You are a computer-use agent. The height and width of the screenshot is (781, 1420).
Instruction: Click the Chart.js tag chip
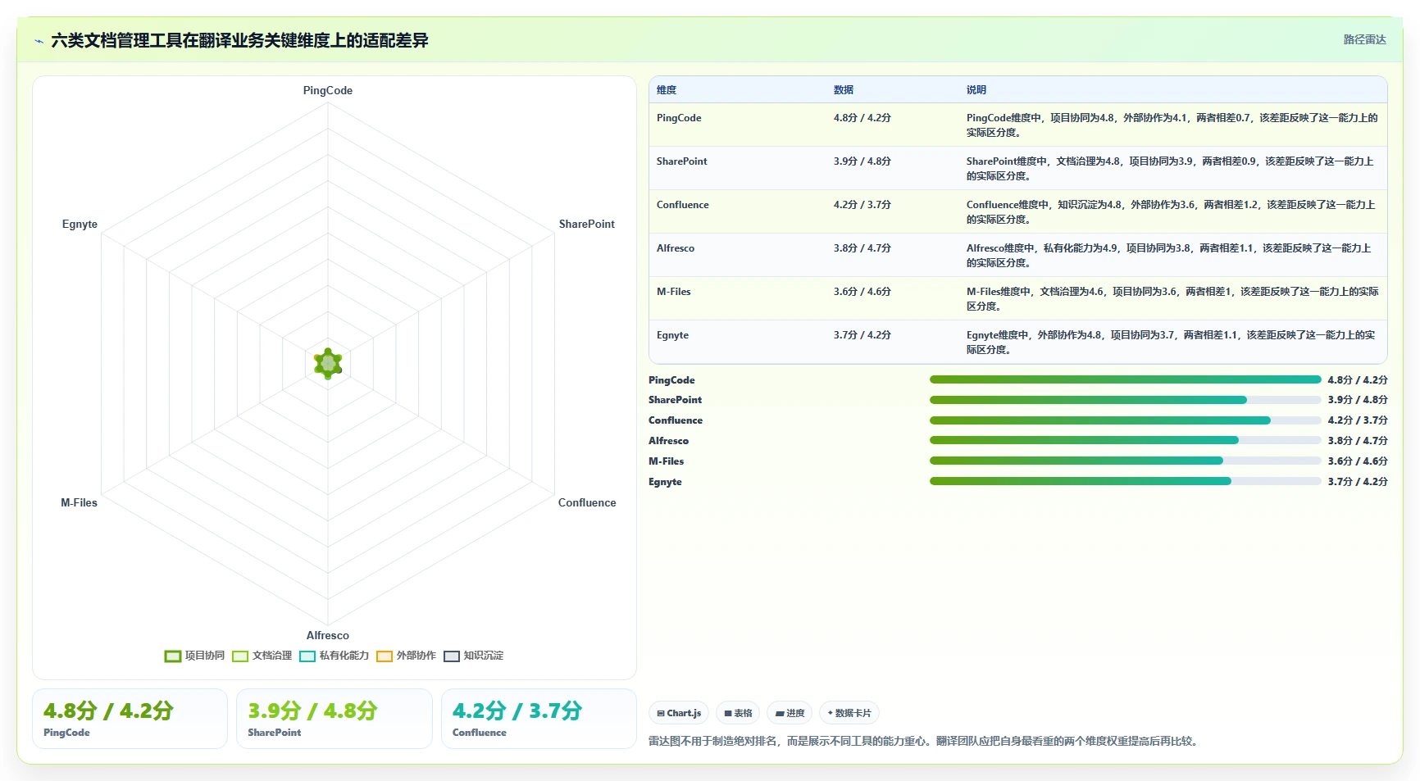pyautogui.click(x=679, y=713)
